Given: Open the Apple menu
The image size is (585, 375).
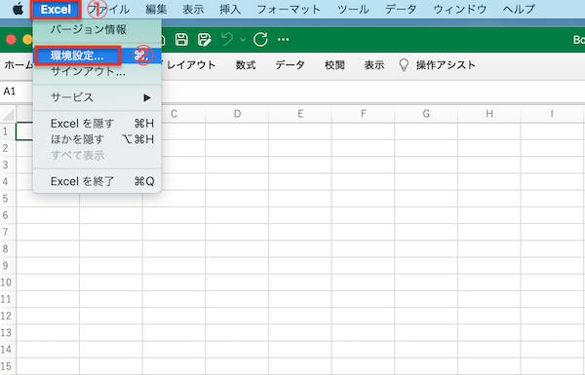Looking at the screenshot, I should tap(18, 9).
